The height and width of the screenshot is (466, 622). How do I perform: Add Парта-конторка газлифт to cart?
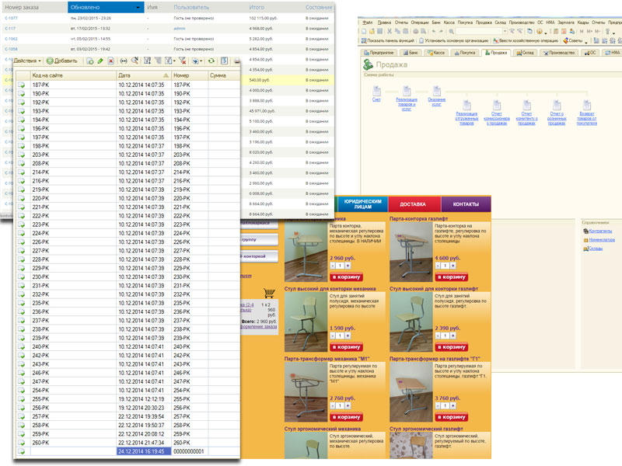click(451, 276)
